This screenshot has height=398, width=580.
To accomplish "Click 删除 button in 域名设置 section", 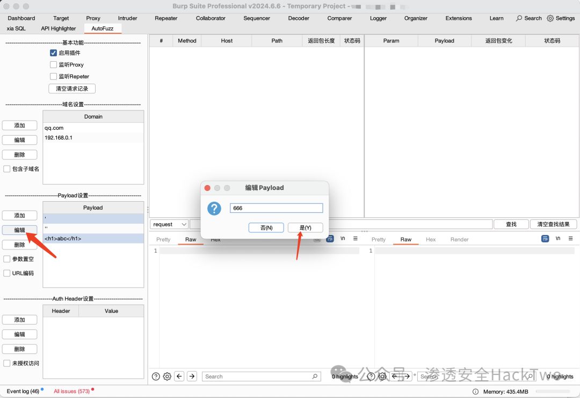I will 20,154.
